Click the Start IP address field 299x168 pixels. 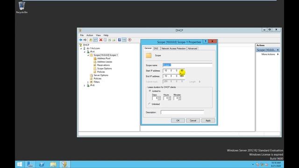point(174,70)
